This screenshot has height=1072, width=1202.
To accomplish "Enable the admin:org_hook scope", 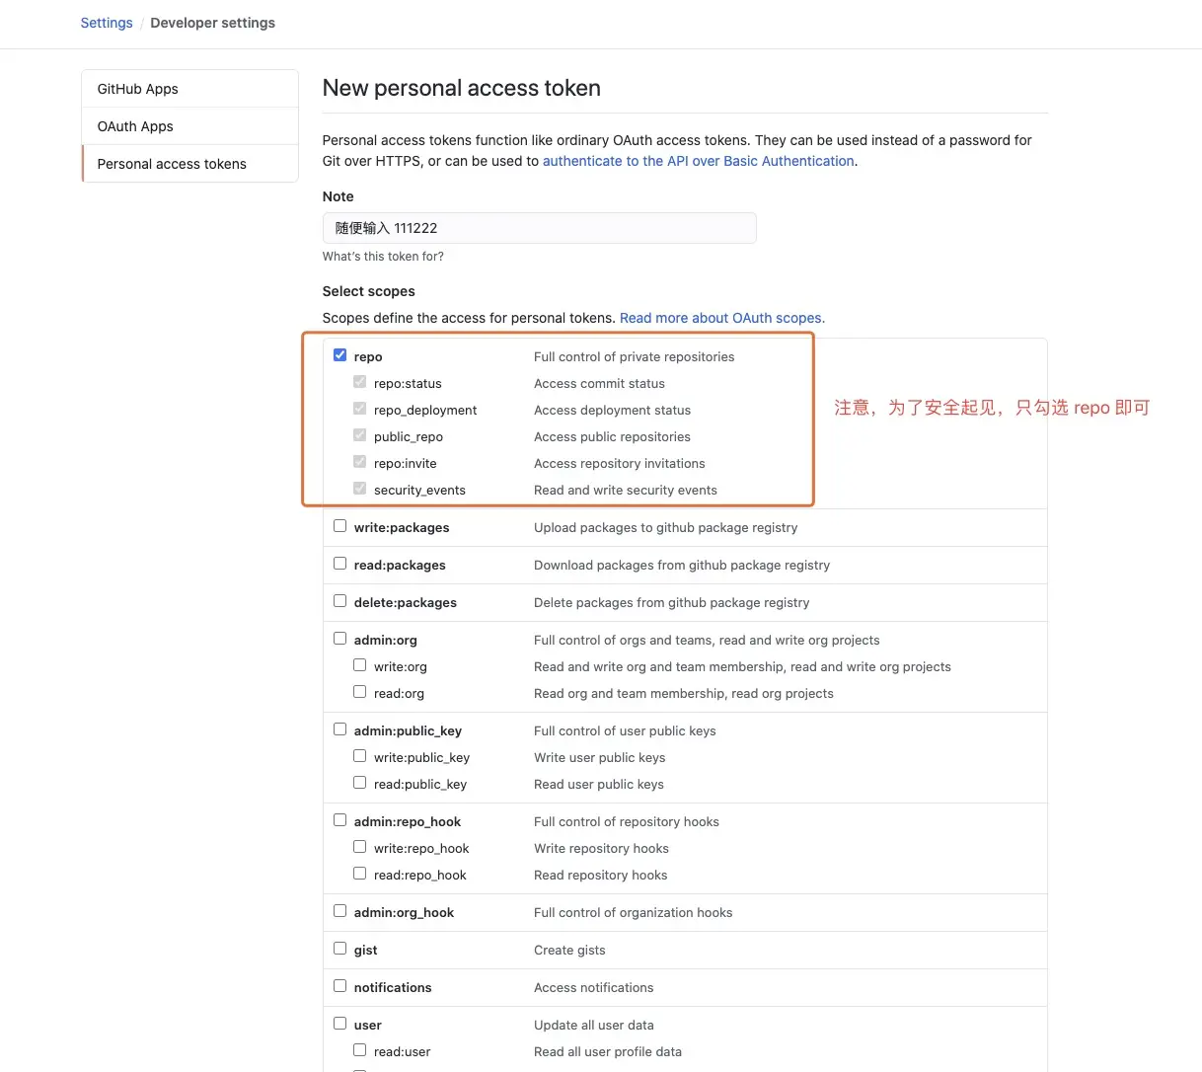I will (x=339, y=911).
